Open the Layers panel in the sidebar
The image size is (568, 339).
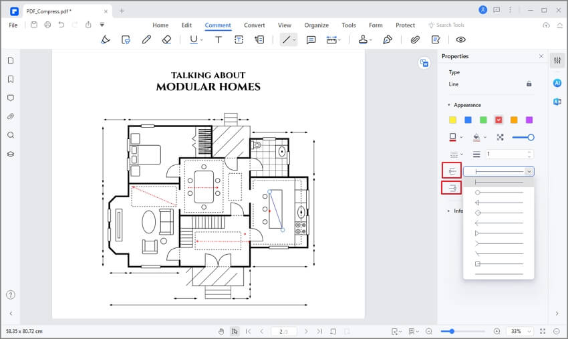(11, 154)
